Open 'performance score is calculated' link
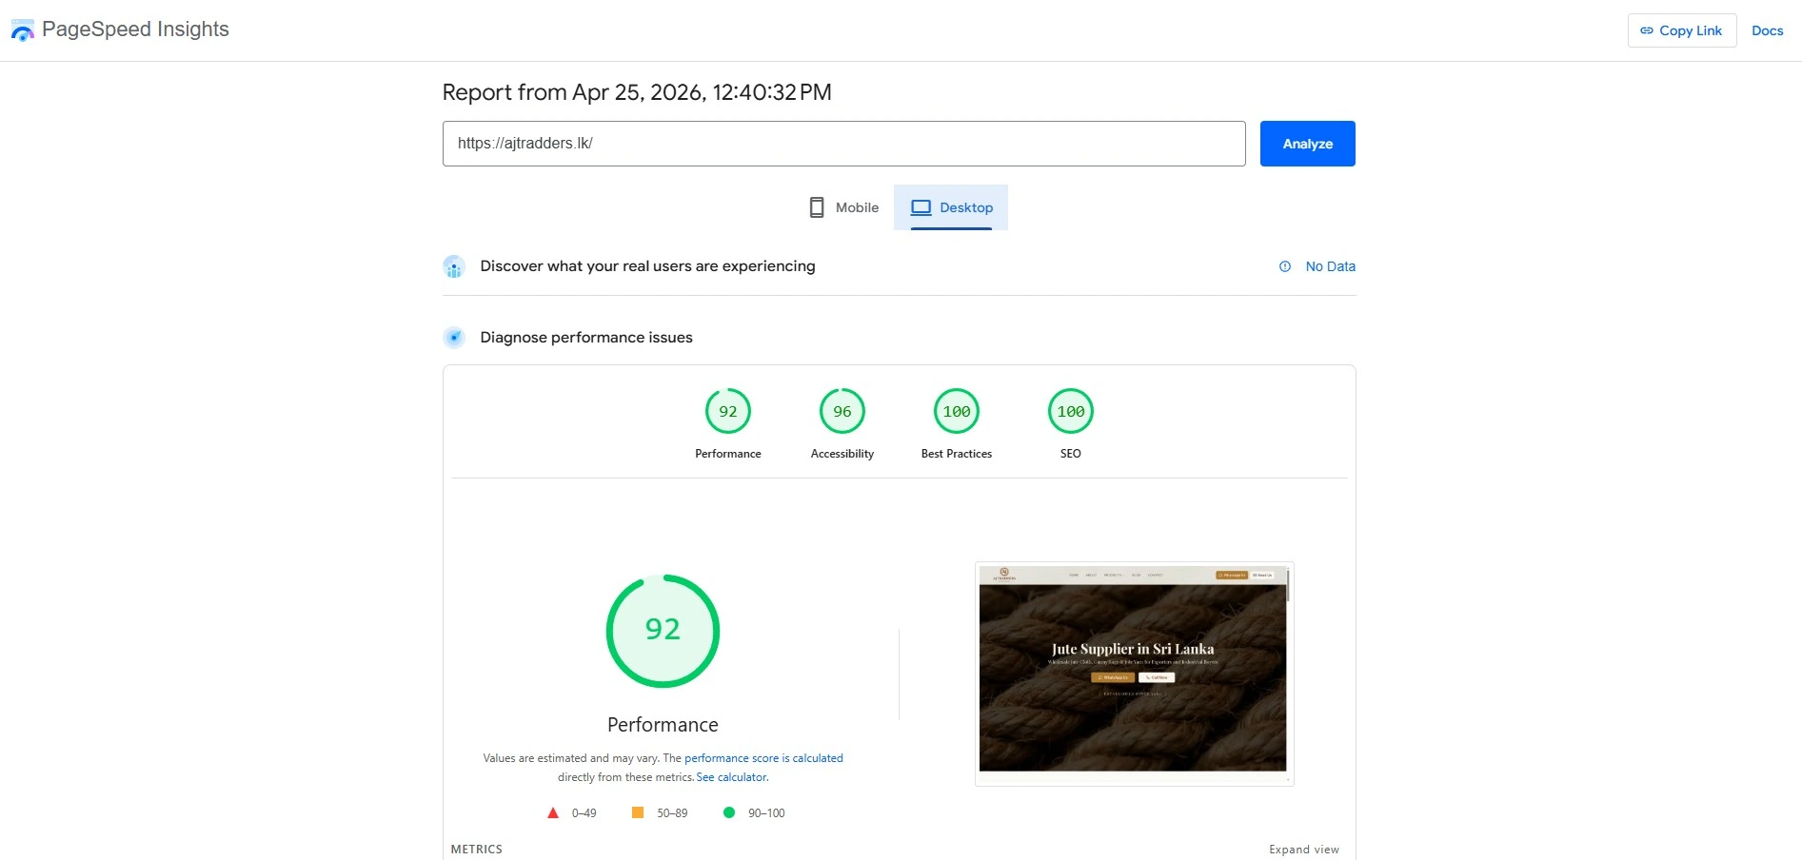This screenshot has height=860, width=1802. [x=763, y=758]
